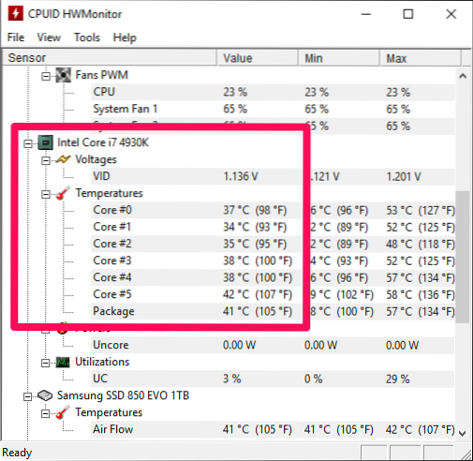This screenshot has width=473, height=461.
Task: Open the File menu
Action: (x=16, y=37)
